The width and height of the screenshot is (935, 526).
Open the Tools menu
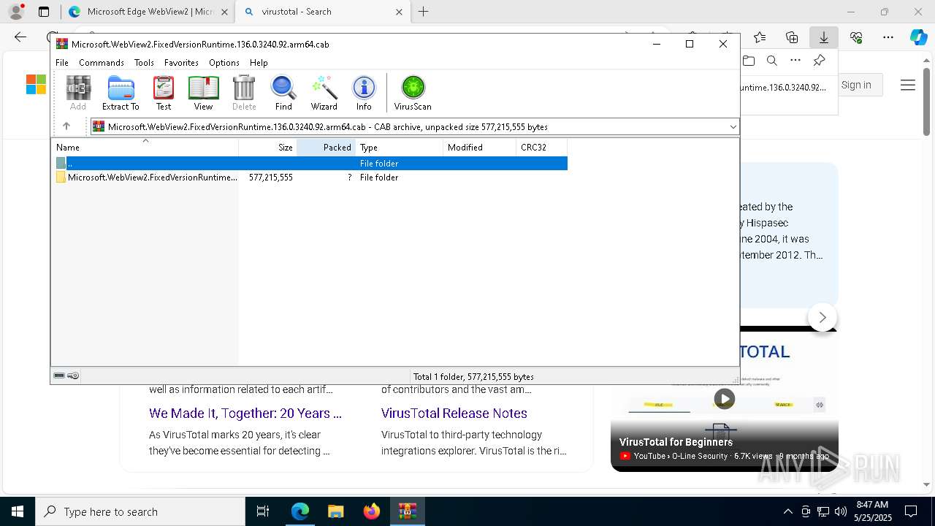click(x=144, y=63)
